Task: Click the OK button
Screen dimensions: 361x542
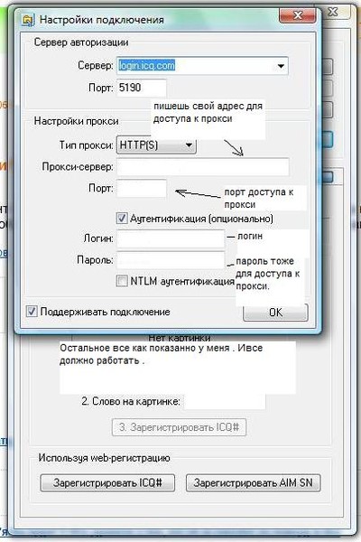Action: pos(275,313)
